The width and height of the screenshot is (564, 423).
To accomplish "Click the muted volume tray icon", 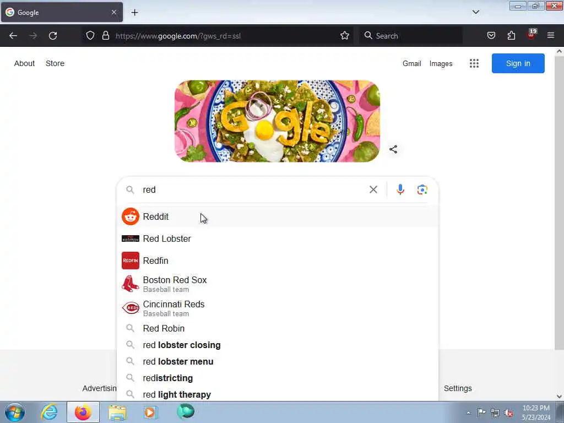I will [508, 413].
